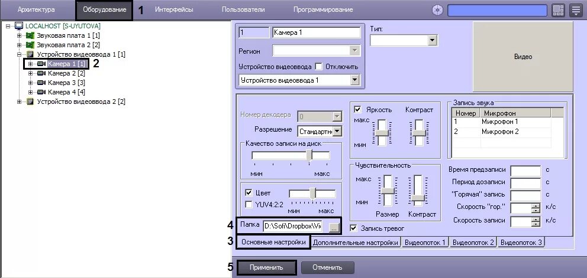Switch to the Пользователи tab
The width and height of the screenshot is (587, 278).
pos(243,9)
